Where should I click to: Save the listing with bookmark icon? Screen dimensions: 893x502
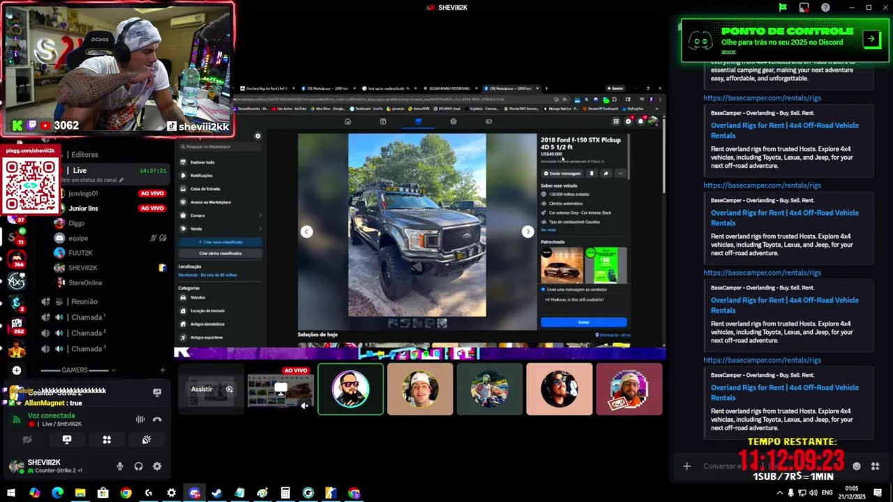(592, 173)
